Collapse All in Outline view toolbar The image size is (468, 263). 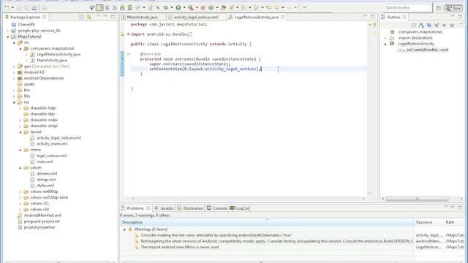(414, 26)
